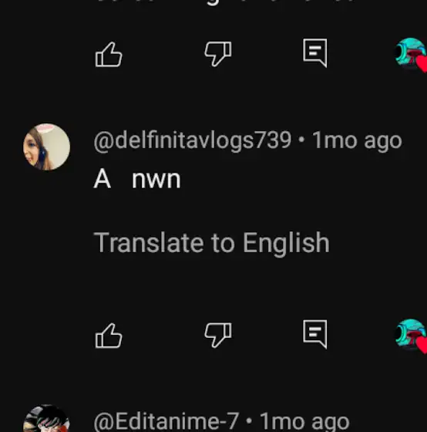Dislike the delfinitavlogs739 comment
The height and width of the screenshot is (432, 427).
coord(218,335)
